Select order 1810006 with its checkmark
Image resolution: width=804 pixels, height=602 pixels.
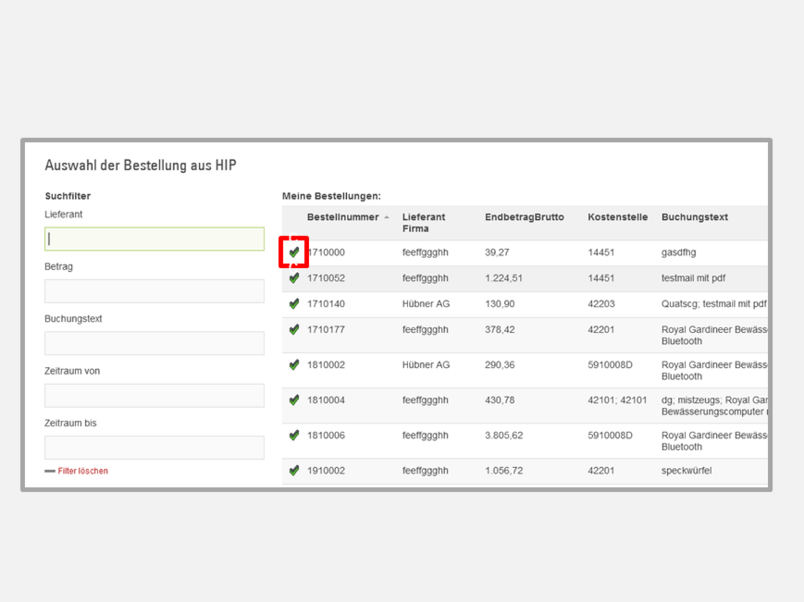294,435
